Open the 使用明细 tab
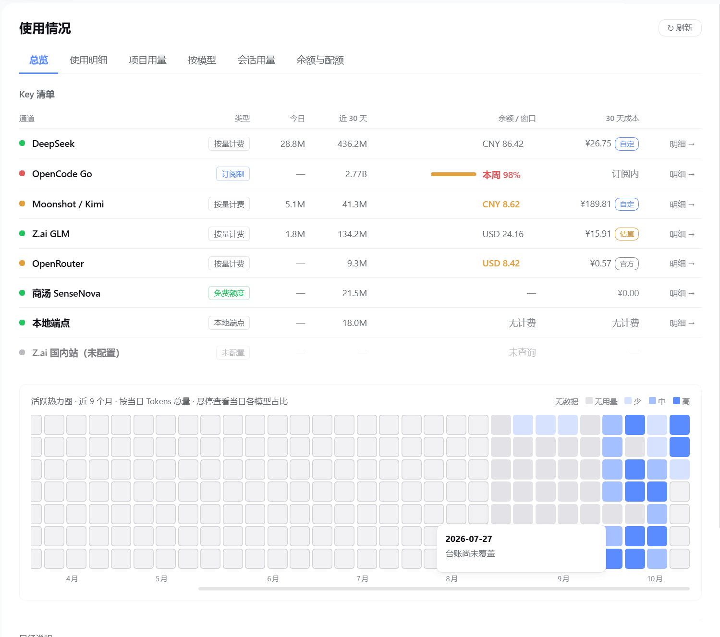Image resolution: width=720 pixels, height=637 pixels. pyautogui.click(x=88, y=60)
